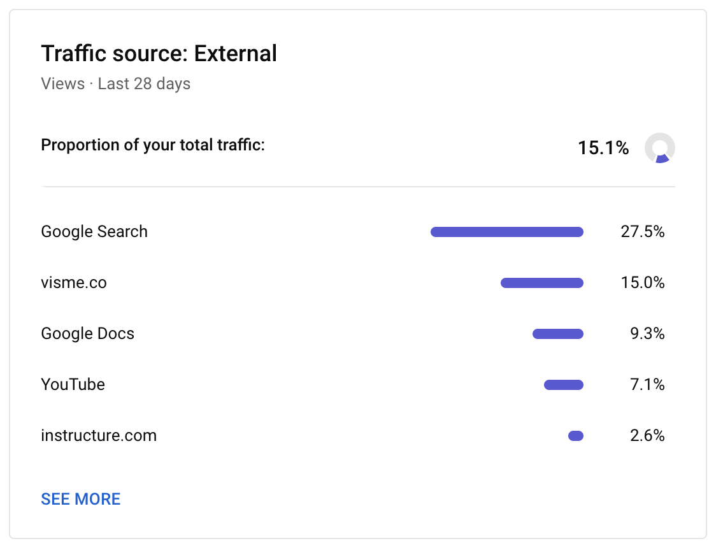Click the visme.co source name
This screenshot has width=716, height=548.
[74, 283]
